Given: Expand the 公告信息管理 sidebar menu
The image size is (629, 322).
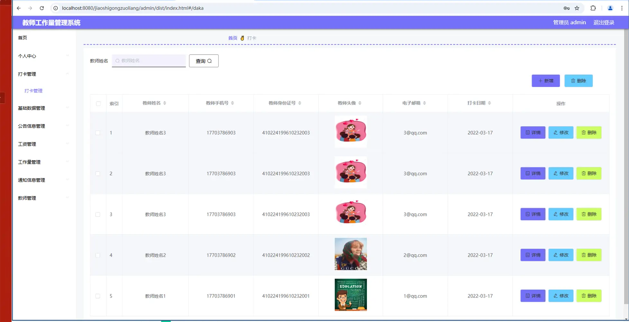Looking at the screenshot, I should click(x=43, y=126).
